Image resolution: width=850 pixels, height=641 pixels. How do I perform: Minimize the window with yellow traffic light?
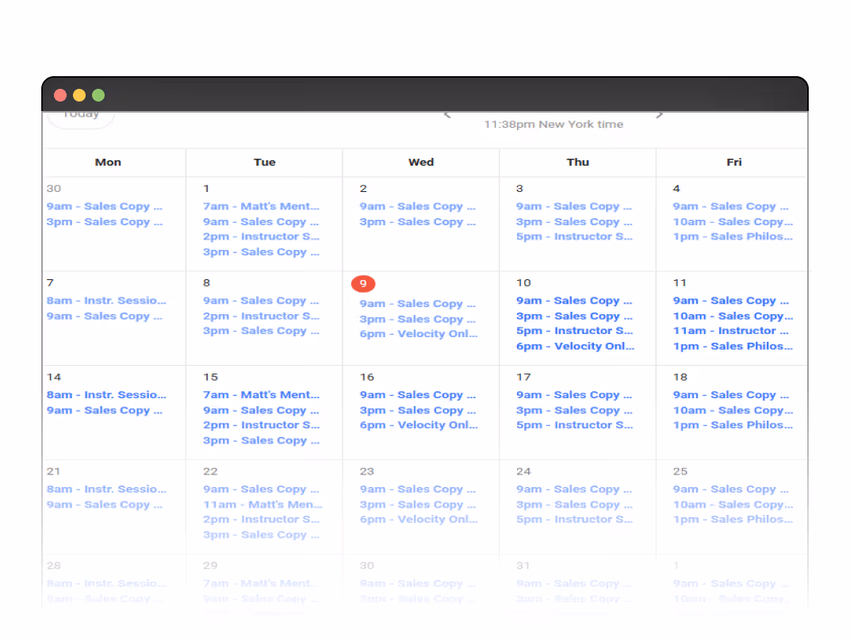click(x=79, y=94)
